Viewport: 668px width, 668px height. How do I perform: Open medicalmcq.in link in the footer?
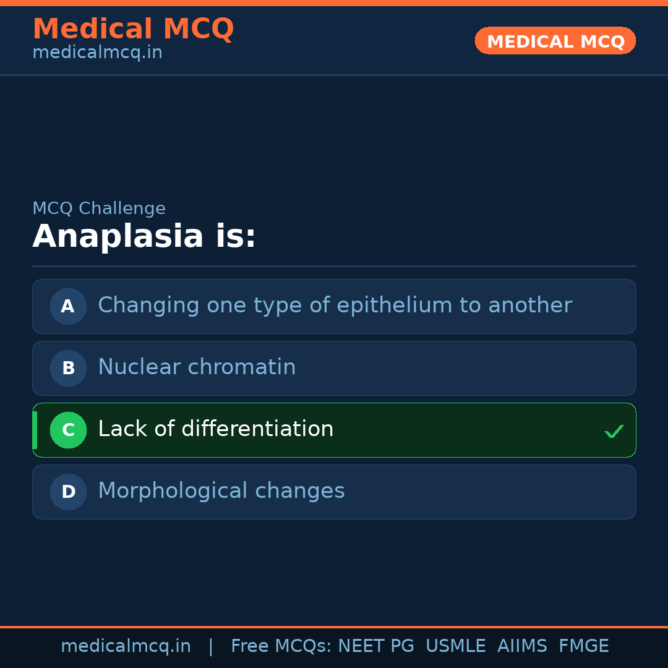[126, 646]
